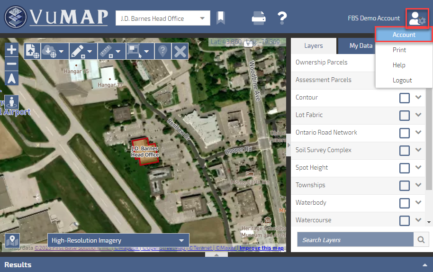The image size is (433, 272).
Task: Switch to the My Data tab
Action: pyautogui.click(x=361, y=46)
